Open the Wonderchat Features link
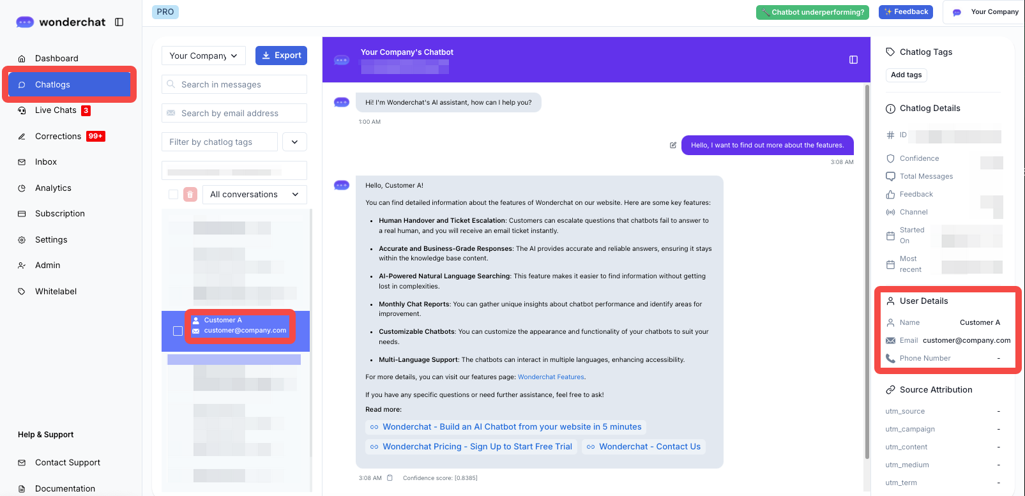The height and width of the screenshot is (496, 1025). [x=550, y=377]
